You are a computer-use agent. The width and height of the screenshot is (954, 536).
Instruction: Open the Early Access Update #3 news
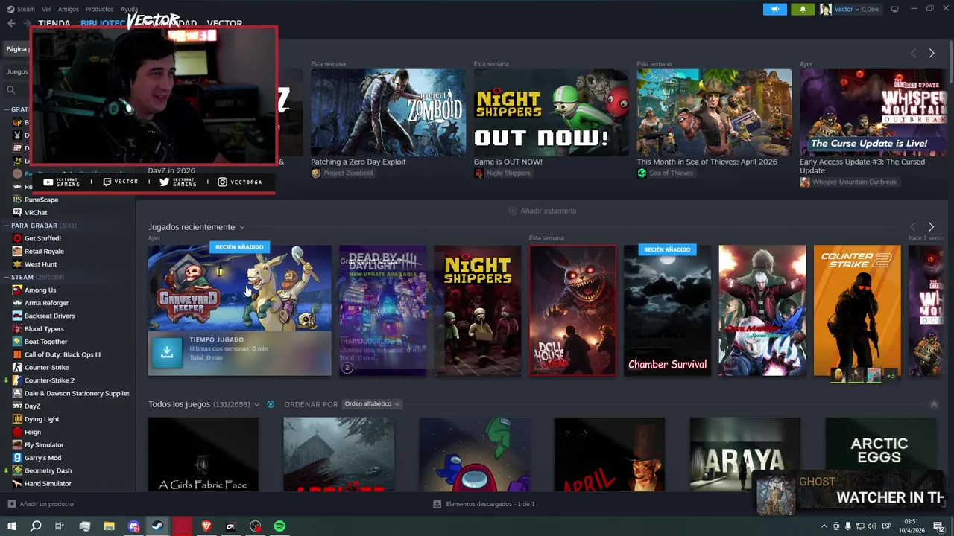[873, 112]
